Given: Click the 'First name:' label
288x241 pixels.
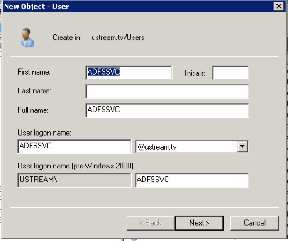Looking at the screenshot, I should tap(34, 72).
